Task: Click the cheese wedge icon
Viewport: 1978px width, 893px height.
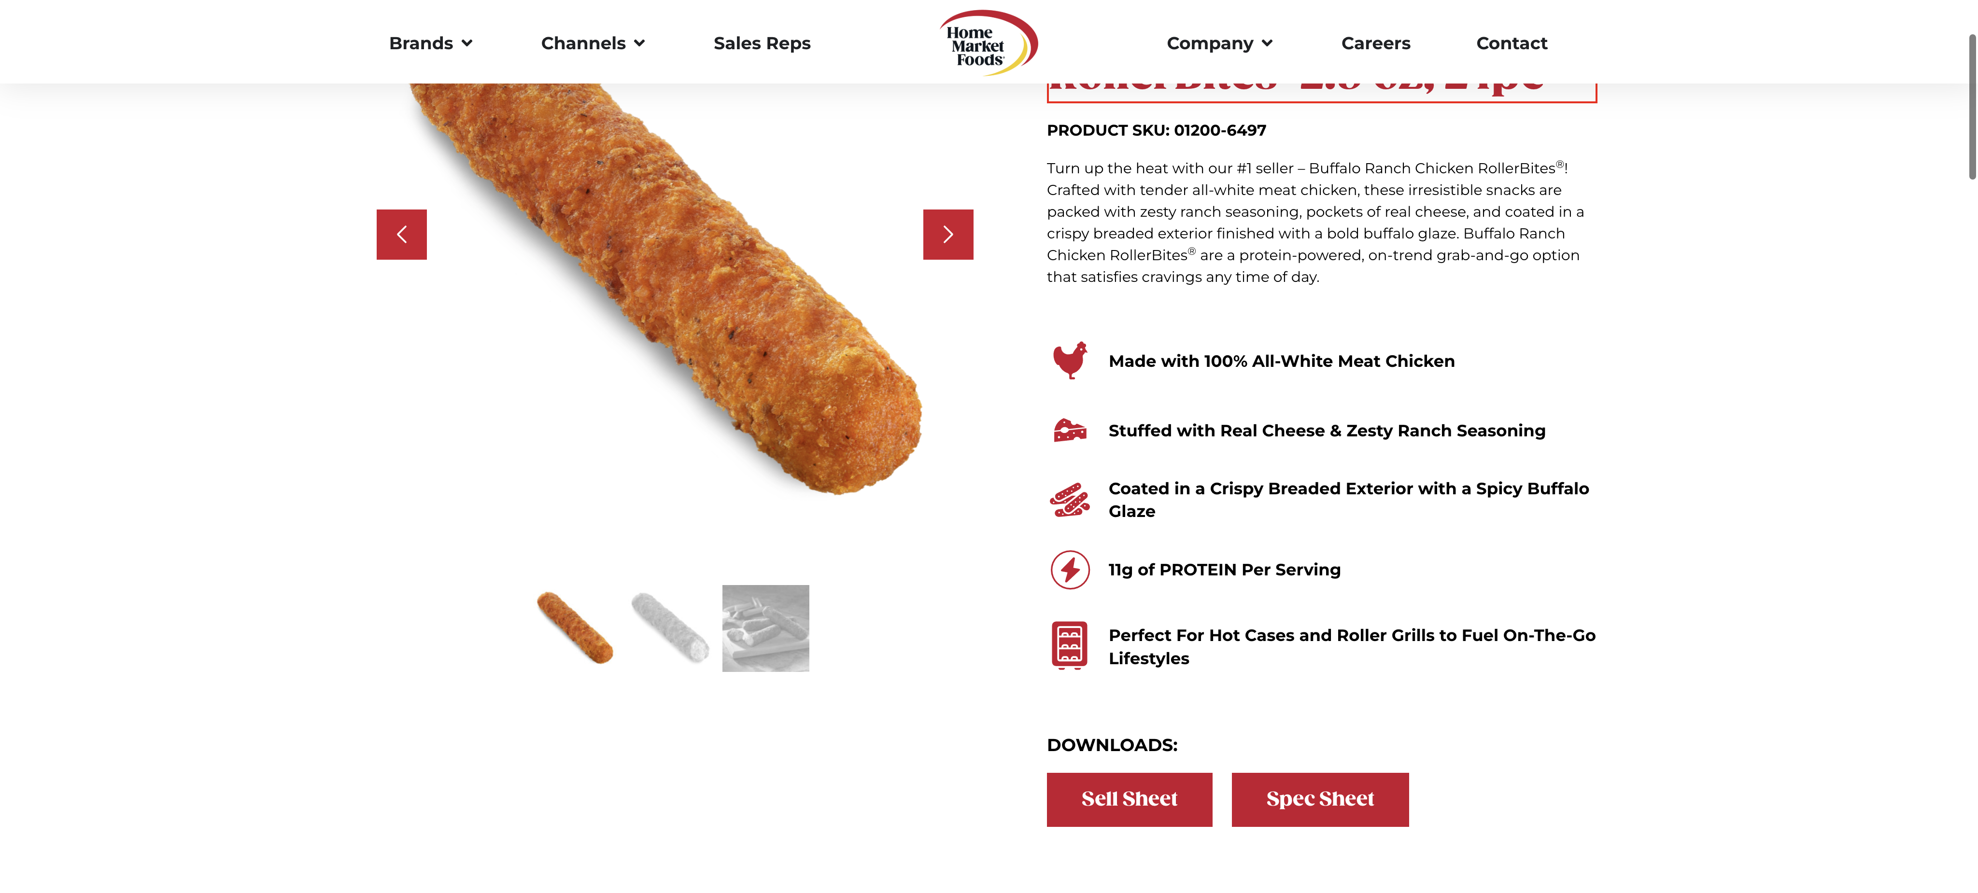Action: click(1070, 431)
